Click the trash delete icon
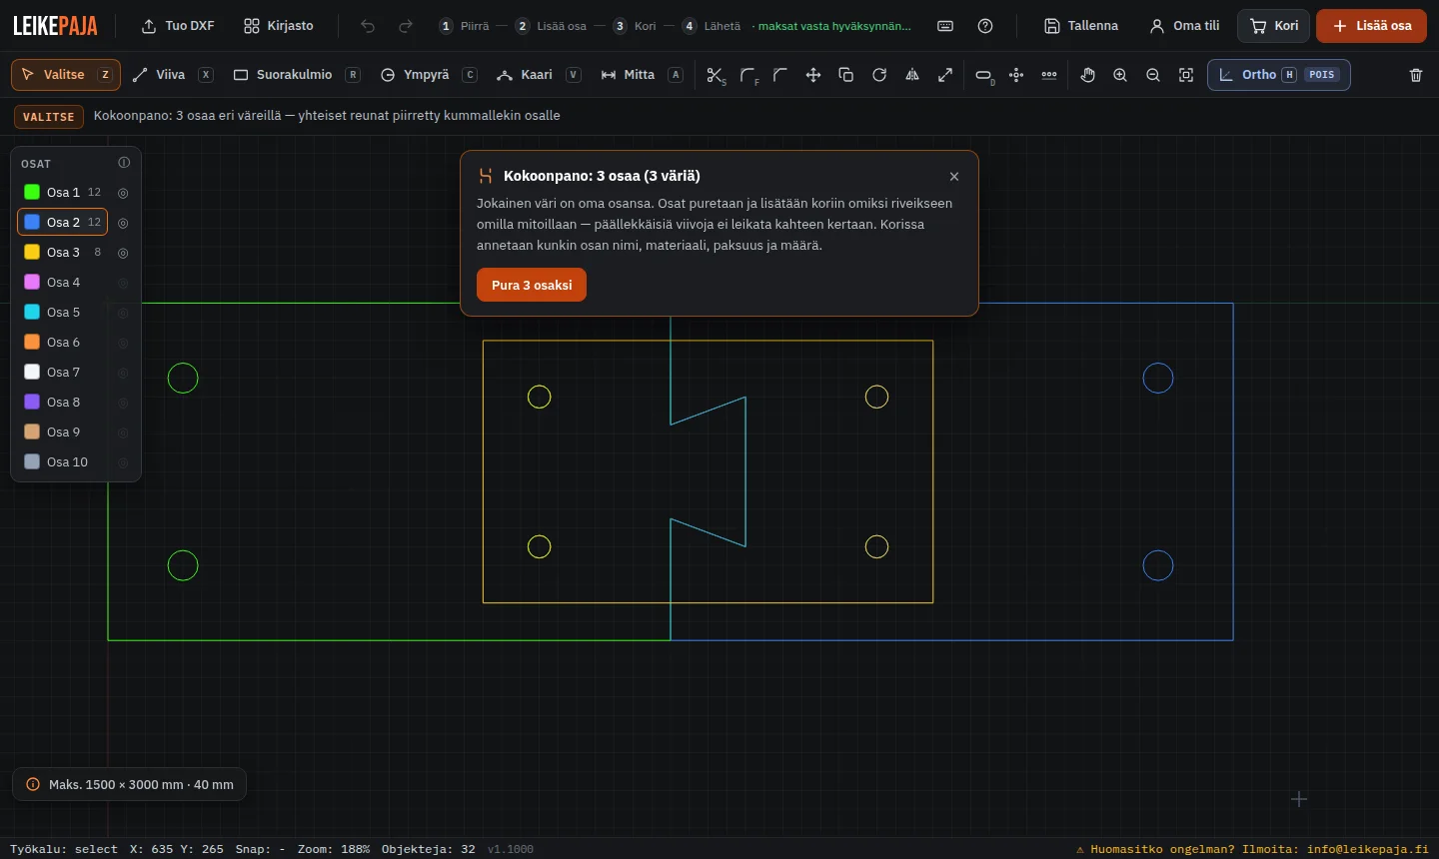This screenshot has width=1439, height=859. (x=1416, y=75)
